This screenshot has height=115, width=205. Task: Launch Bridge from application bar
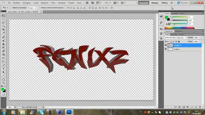[87, 3]
